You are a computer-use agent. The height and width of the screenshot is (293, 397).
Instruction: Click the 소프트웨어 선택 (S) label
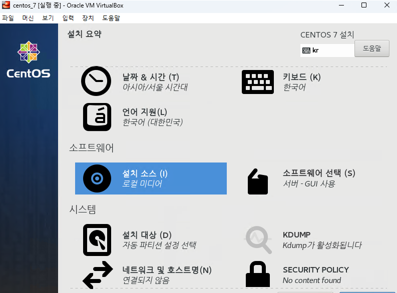(319, 173)
